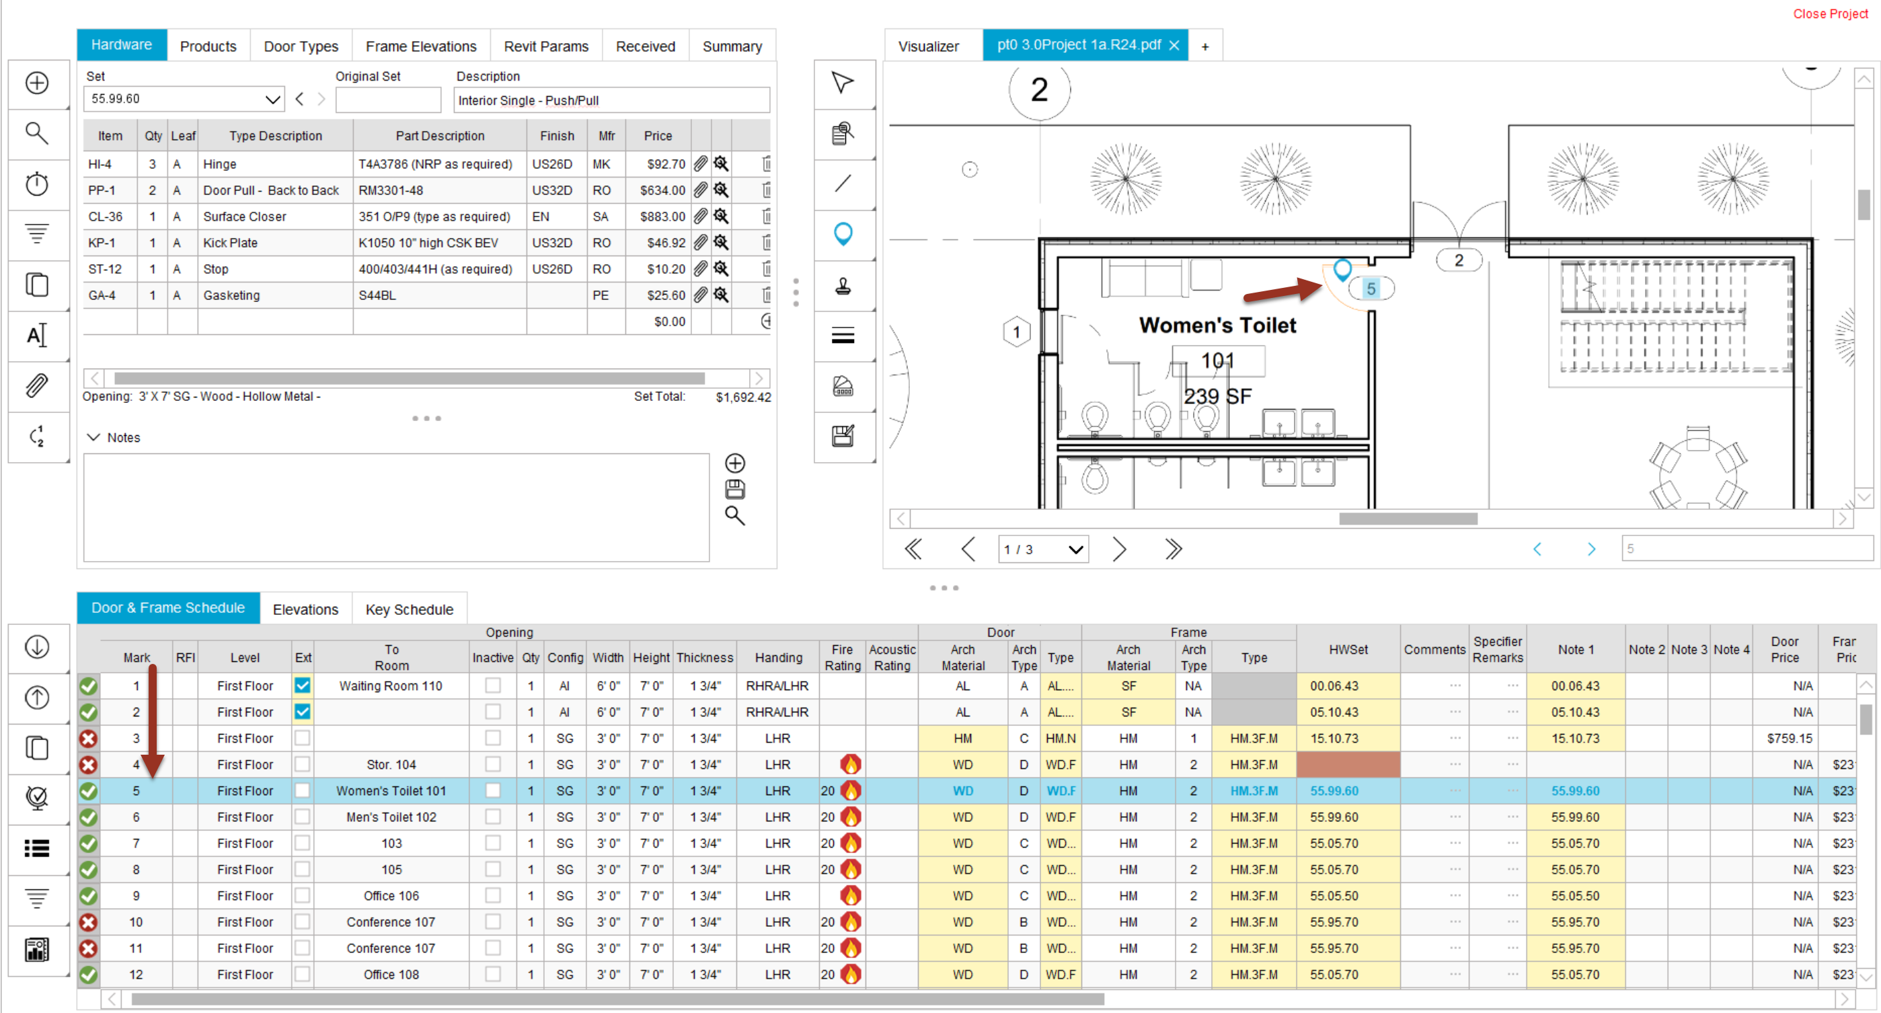Open the Set 55.99.60 dropdown
Viewport: 1881px width, 1013px height.
pyautogui.click(x=272, y=100)
